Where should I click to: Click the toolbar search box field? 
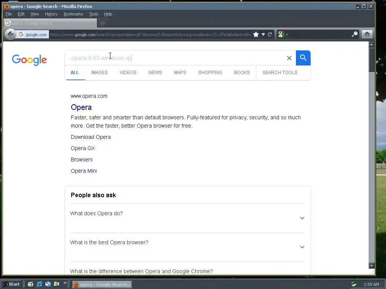click(x=320, y=34)
